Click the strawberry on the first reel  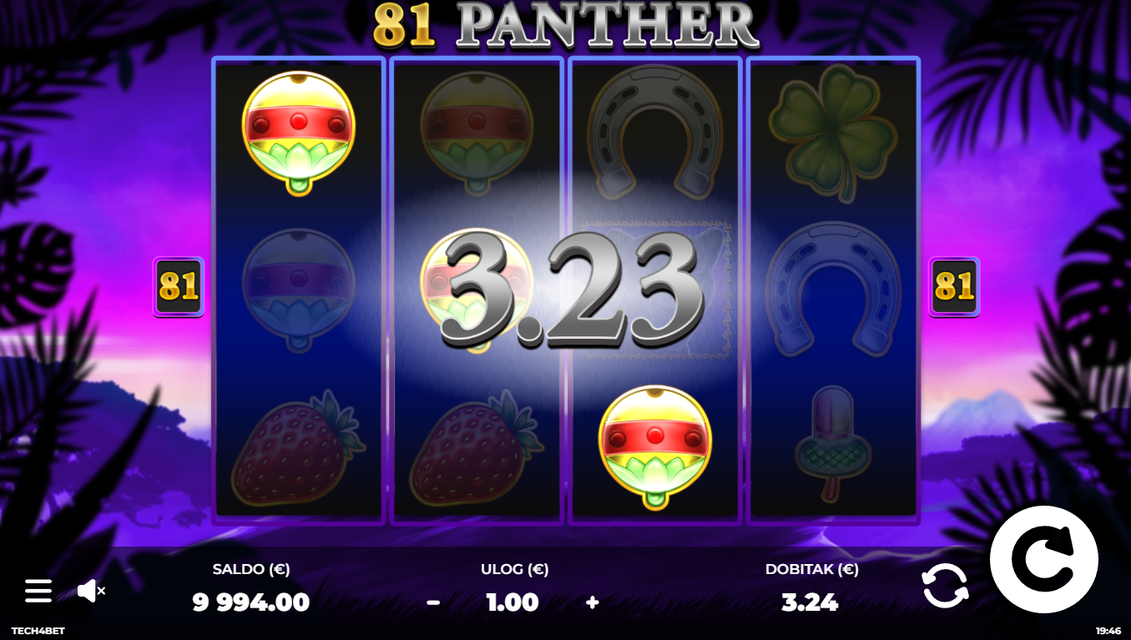[297, 448]
